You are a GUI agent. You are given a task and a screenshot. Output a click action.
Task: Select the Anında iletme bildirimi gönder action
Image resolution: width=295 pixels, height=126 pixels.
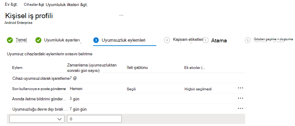(39, 99)
